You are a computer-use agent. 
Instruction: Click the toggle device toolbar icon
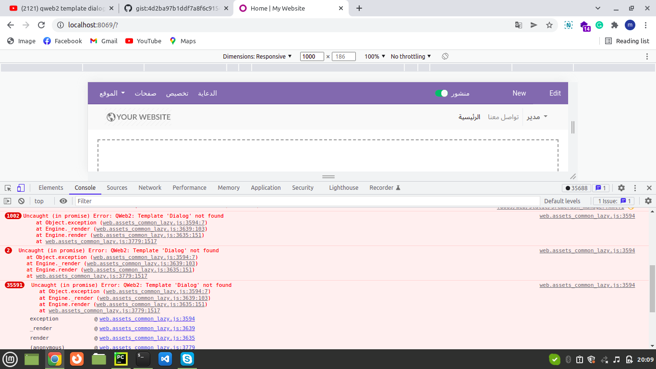pos(20,187)
